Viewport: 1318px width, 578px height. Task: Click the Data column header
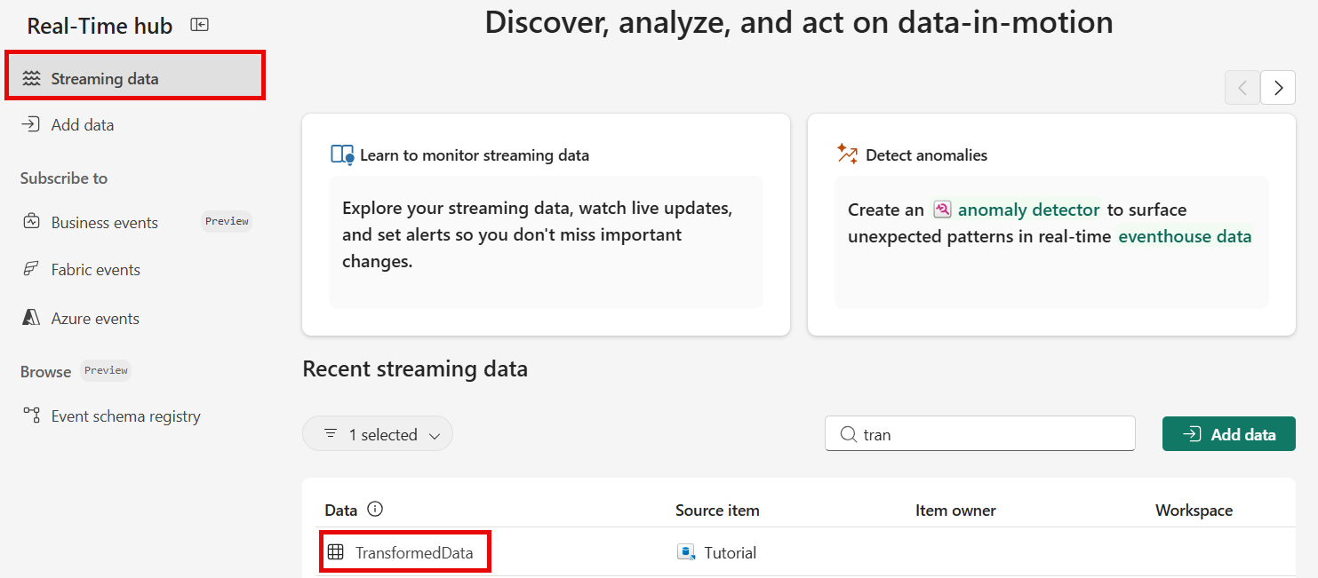[x=341, y=511]
